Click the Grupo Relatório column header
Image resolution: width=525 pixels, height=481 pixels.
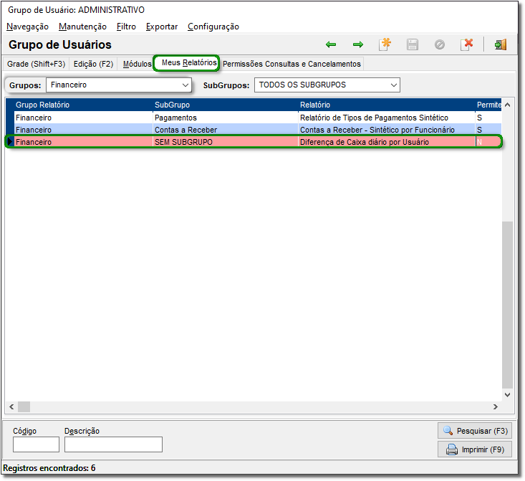point(84,105)
